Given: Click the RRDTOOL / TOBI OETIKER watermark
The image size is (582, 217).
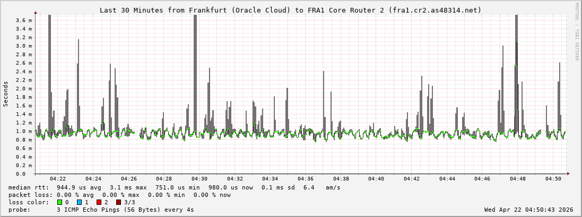Looking at the screenshot, I should pyautogui.click(x=577, y=31).
